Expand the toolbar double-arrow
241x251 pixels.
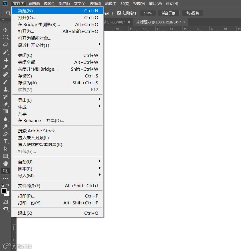[3, 20]
